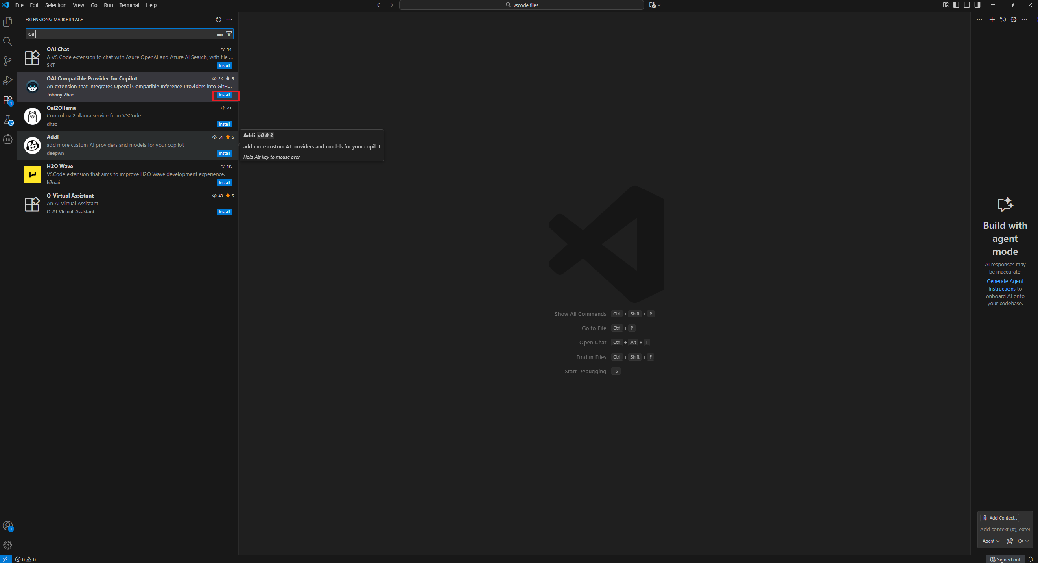Toggle the primary side bar visibility
1038x563 pixels.
(x=956, y=5)
